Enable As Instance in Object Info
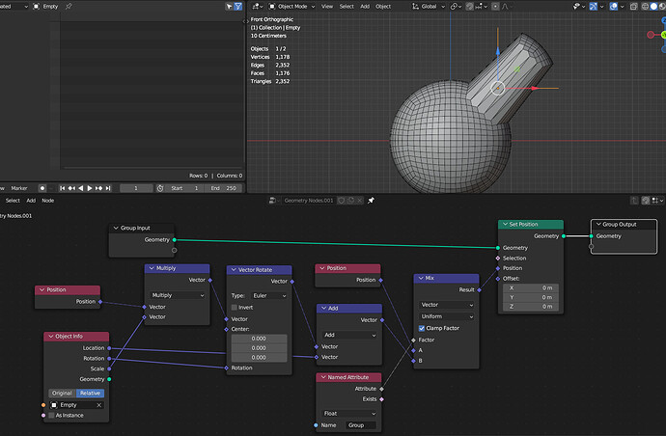Image resolution: width=666 pixels, height=436 pixels. (x=51, y=415)
